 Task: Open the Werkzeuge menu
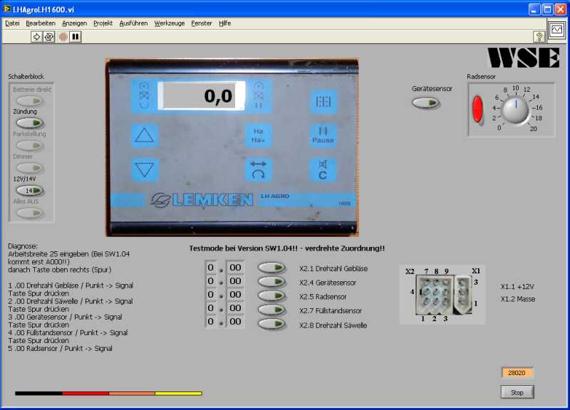(170, 23)
